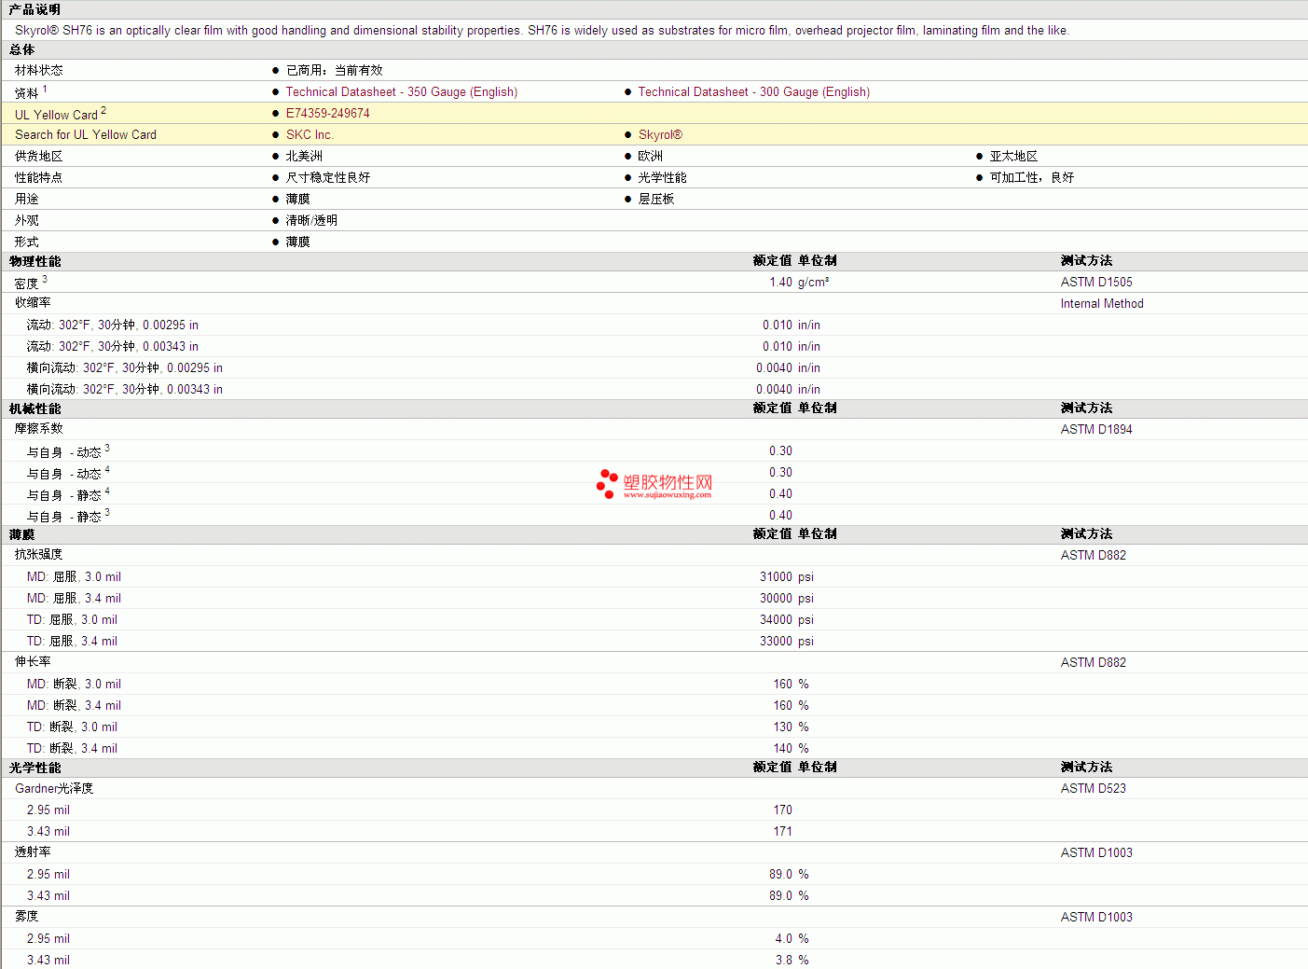Viewport: 1308px width, 969px height.
Task: Click the 抗张强度 row label
Action: pyautogui.click(x=39, y=555)
